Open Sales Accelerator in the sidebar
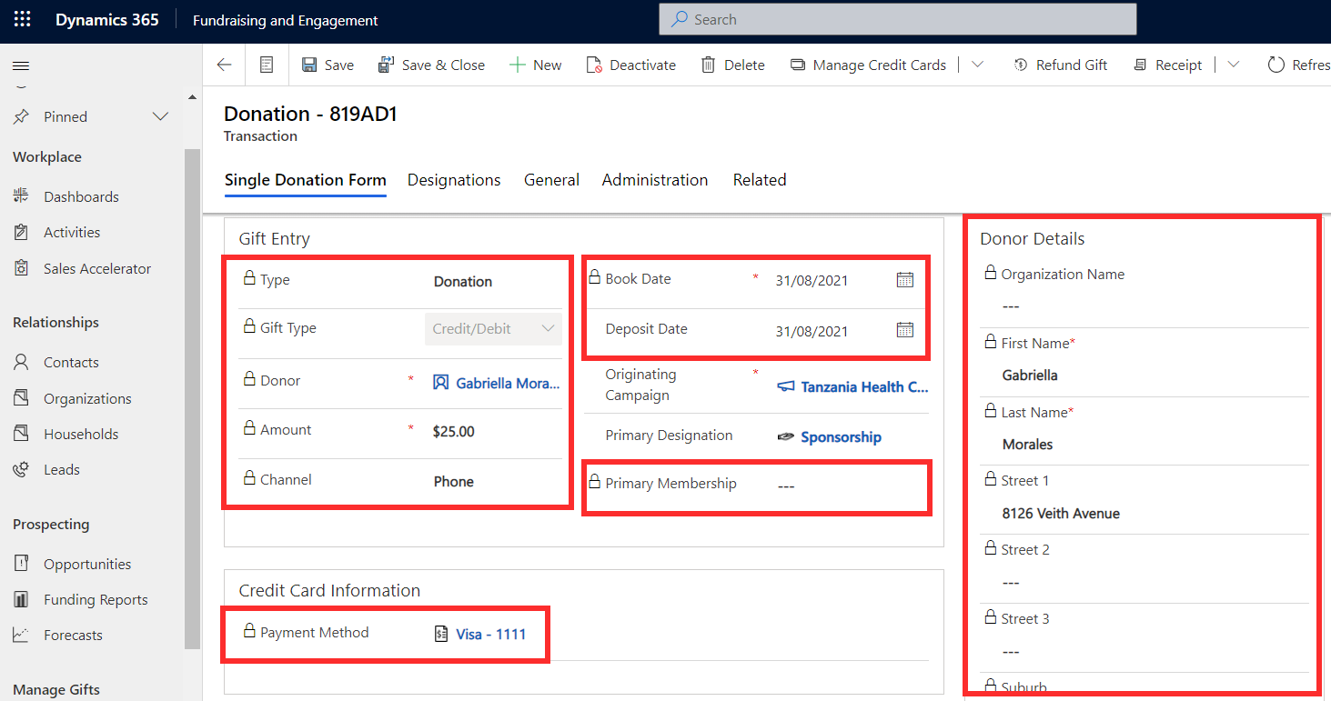This screenshot has height=701, width=1331. pyautogui.click(x=97, y=268)
